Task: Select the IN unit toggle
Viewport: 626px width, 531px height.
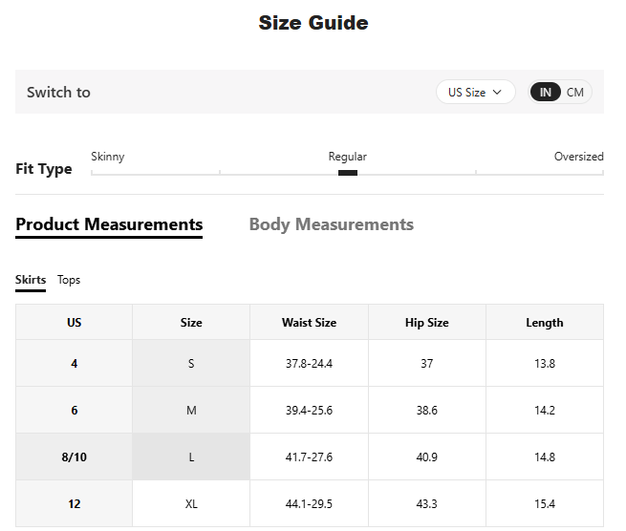Action: [x=546, y=92]
